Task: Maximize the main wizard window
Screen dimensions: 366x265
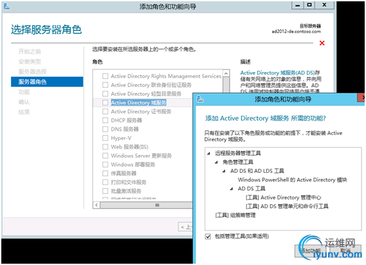Action: click(310, 5)
